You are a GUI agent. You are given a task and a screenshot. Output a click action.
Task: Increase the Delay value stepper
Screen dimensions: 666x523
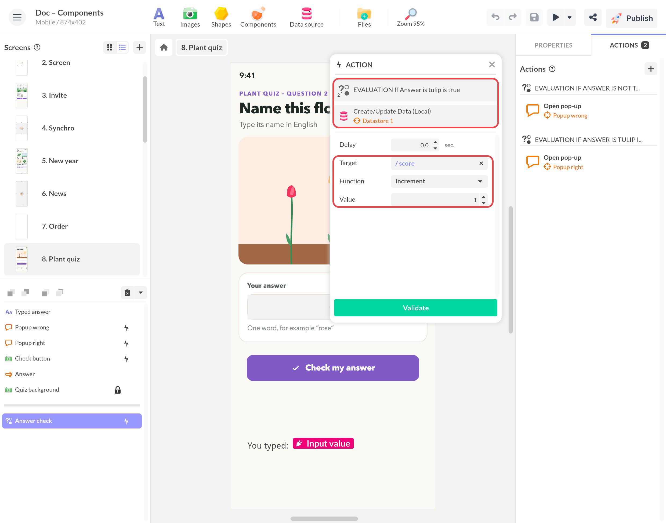coord(435,142)
